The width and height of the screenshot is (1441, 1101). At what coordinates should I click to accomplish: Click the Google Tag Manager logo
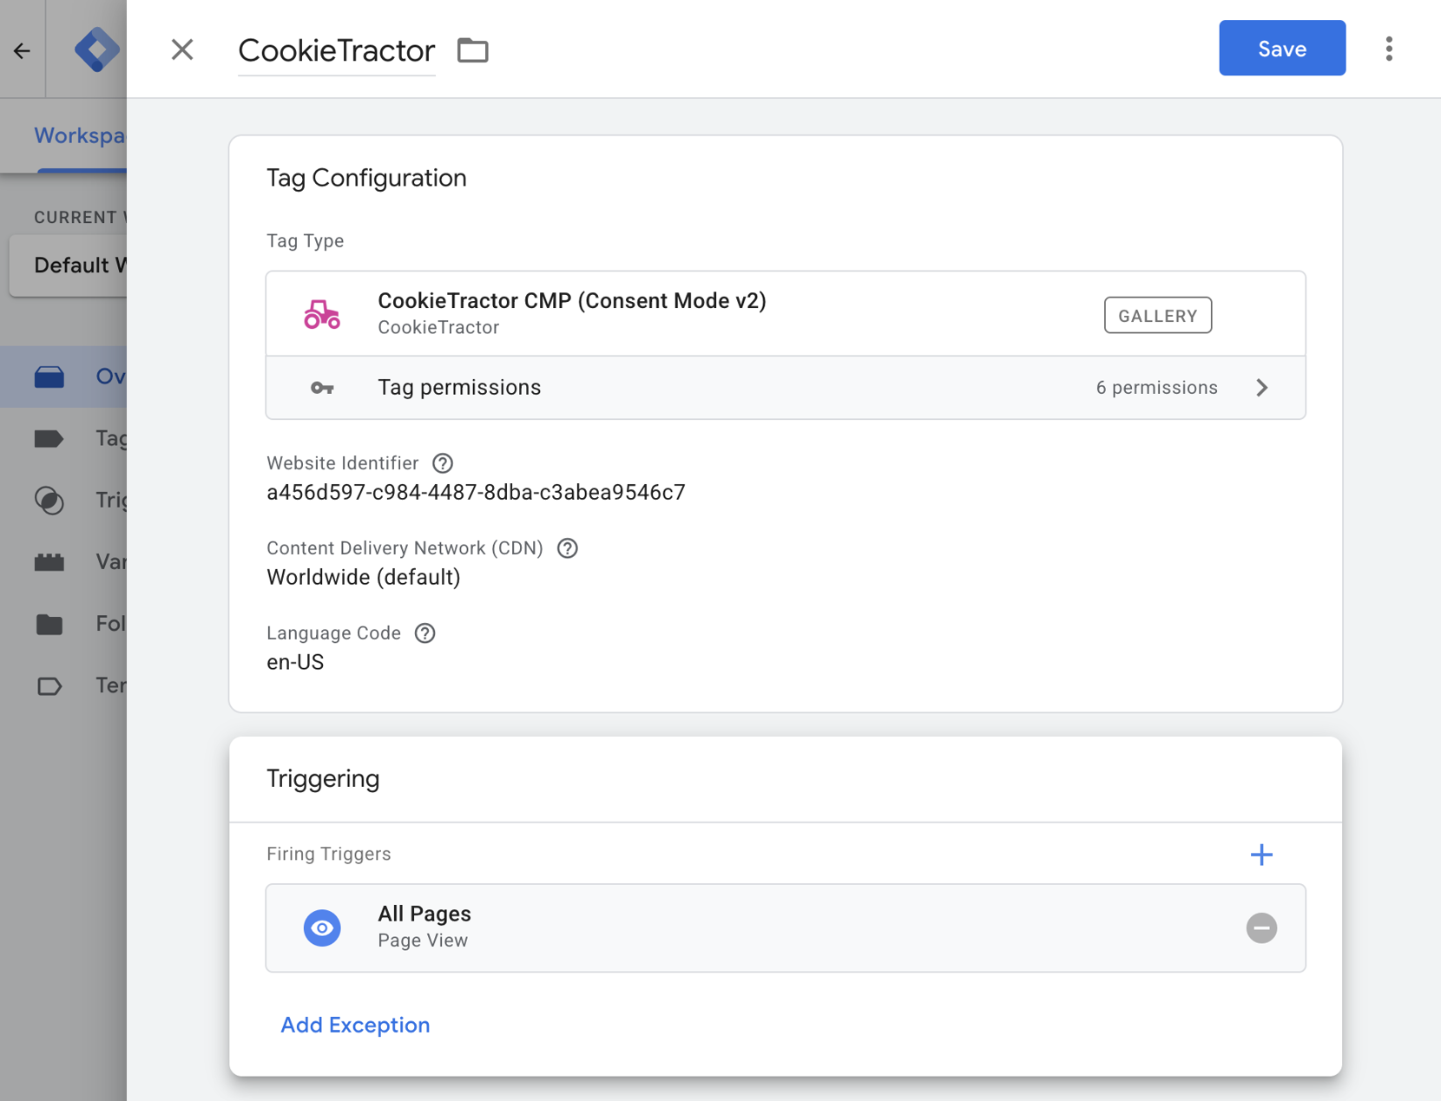click(x=96, y=49)
